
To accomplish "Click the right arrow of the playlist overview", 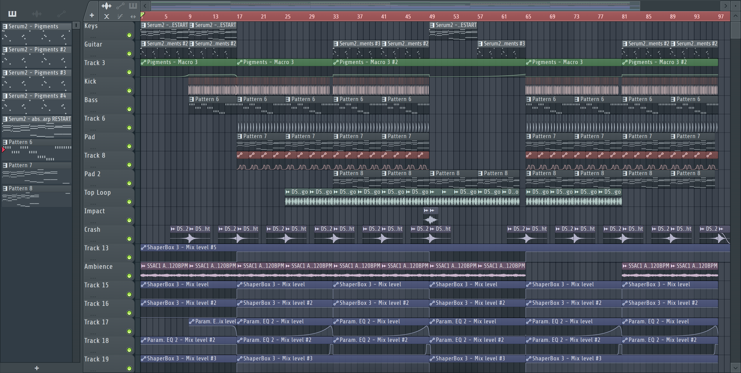I will pos(725,5).
